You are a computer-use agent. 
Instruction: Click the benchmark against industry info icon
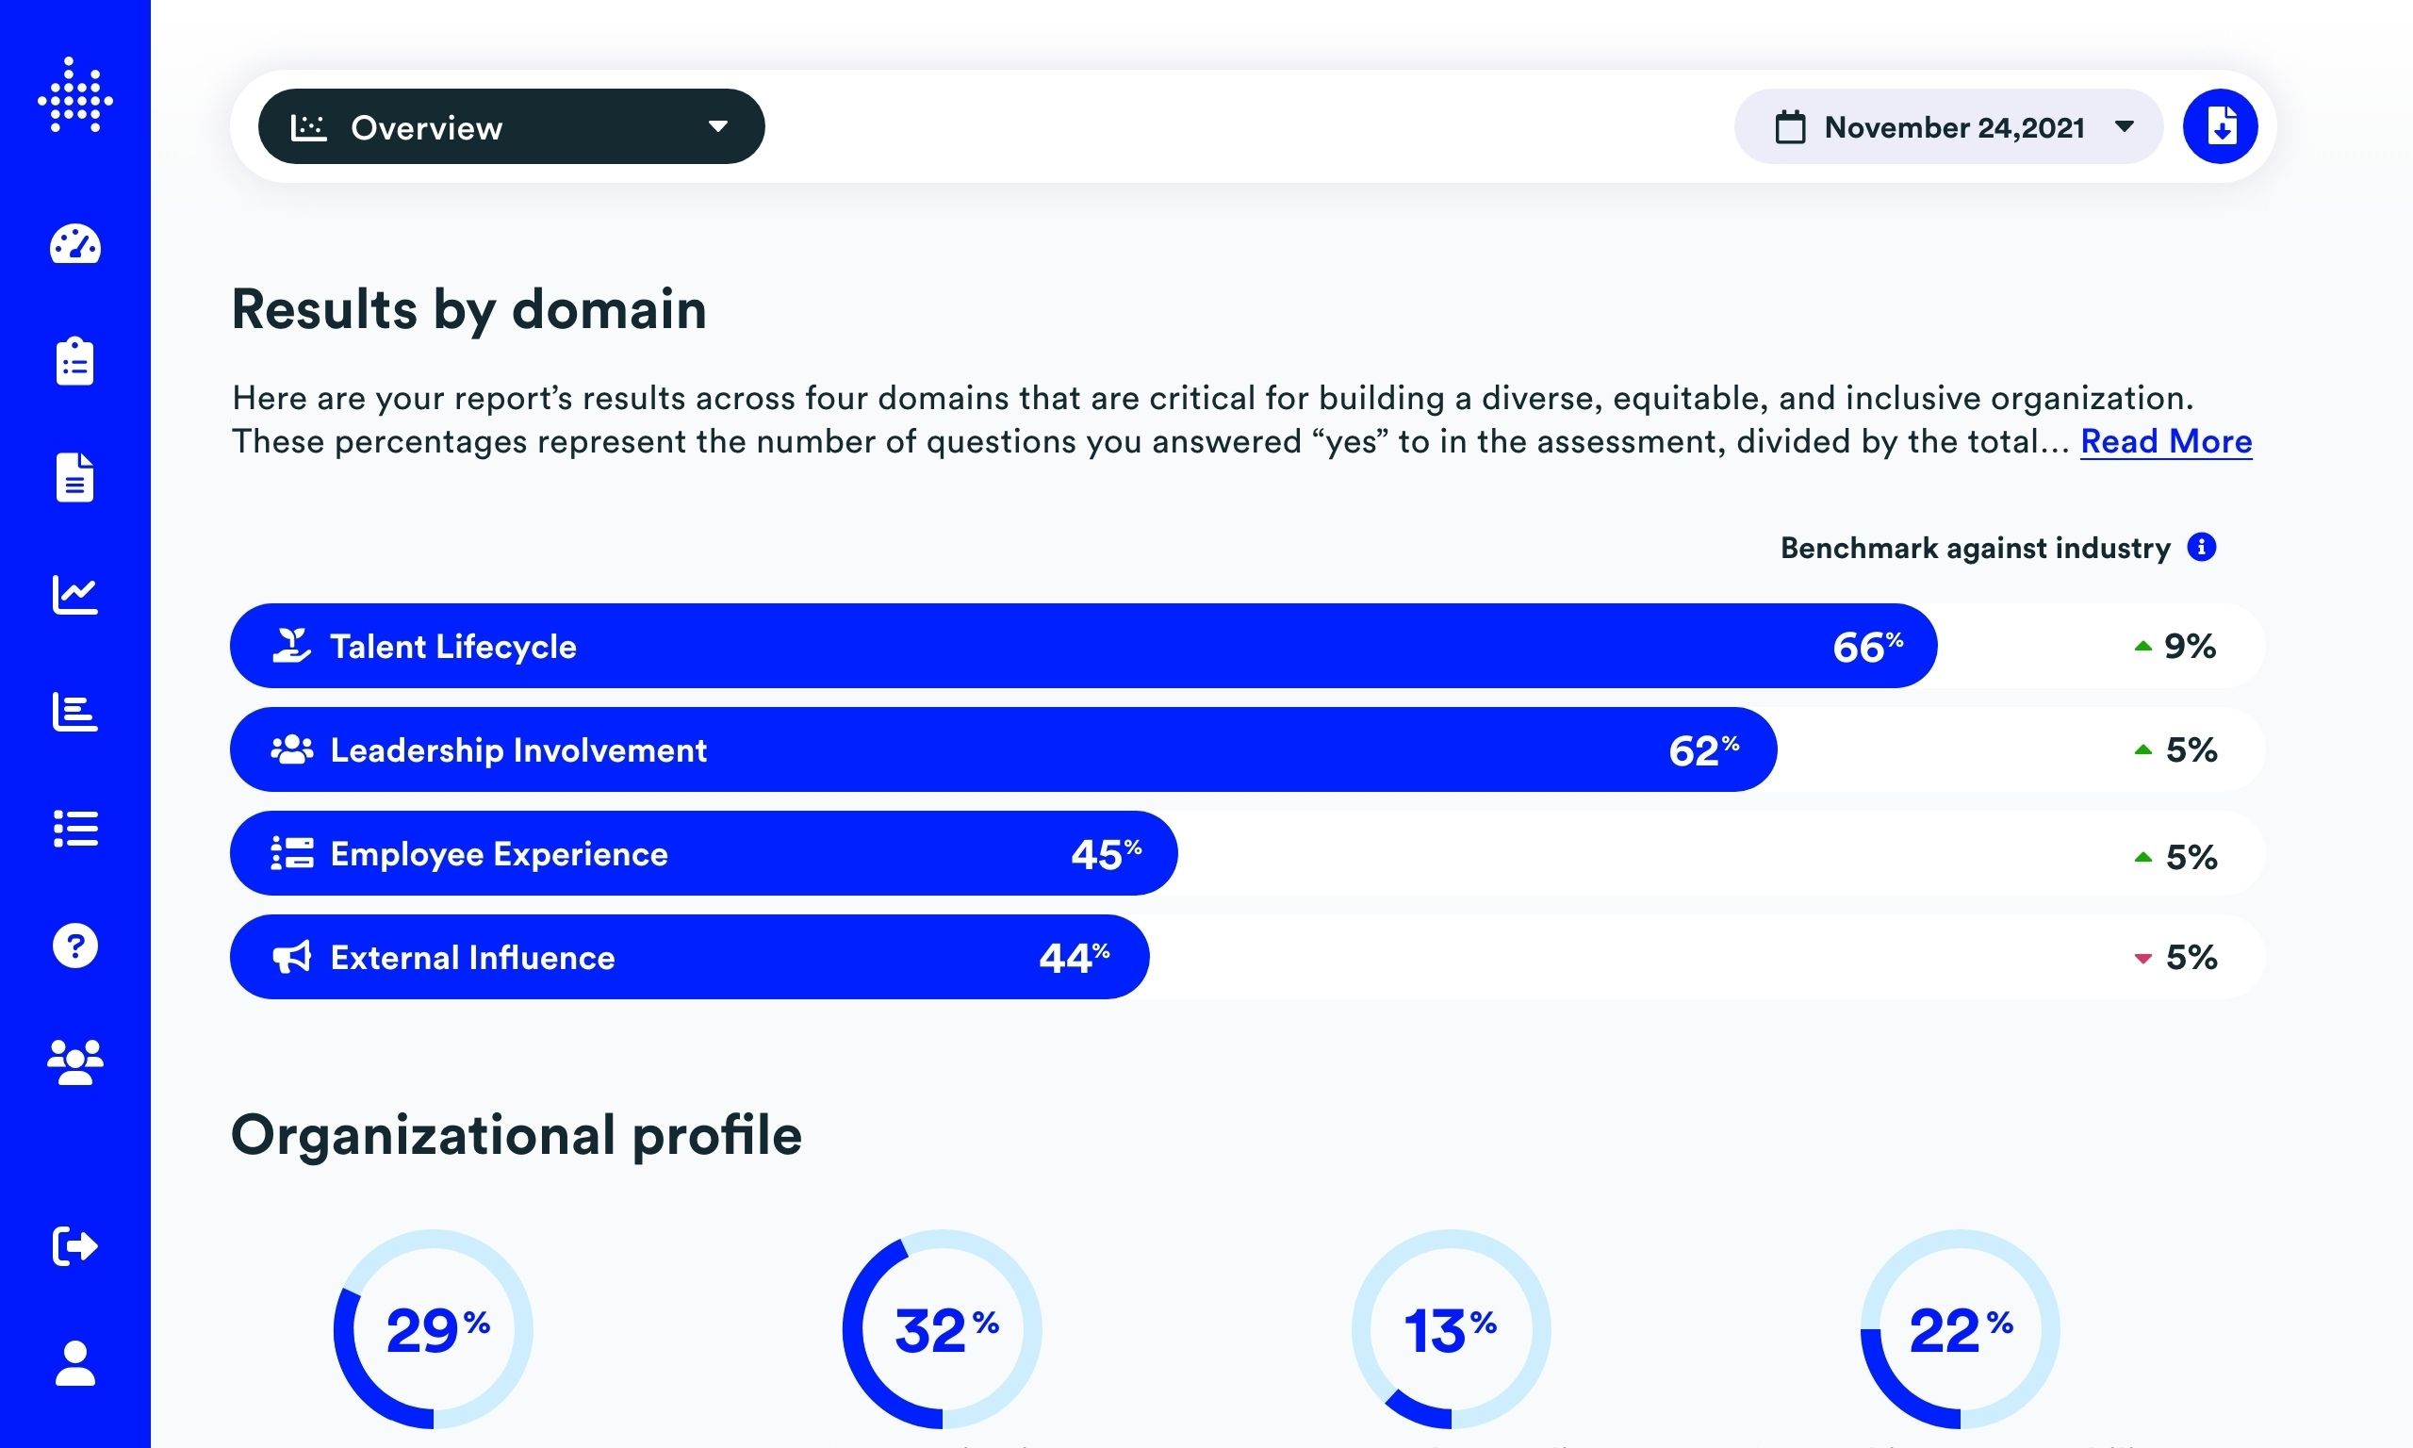point(2201,548)
